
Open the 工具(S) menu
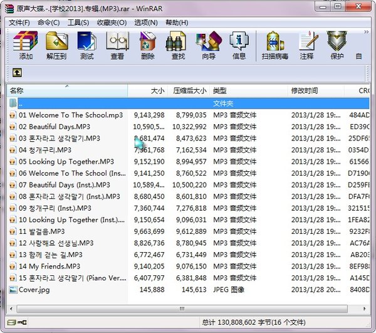tap(78, 23)
